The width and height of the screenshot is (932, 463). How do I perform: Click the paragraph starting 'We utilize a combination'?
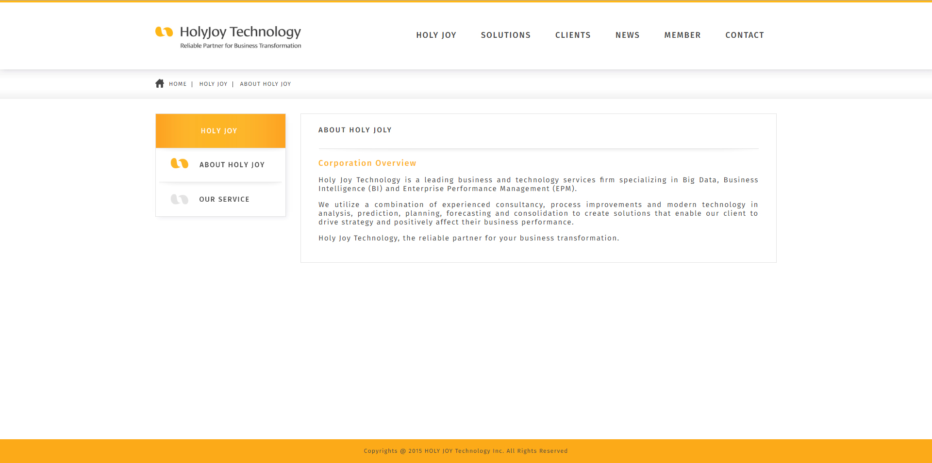[x=538, y=213]
